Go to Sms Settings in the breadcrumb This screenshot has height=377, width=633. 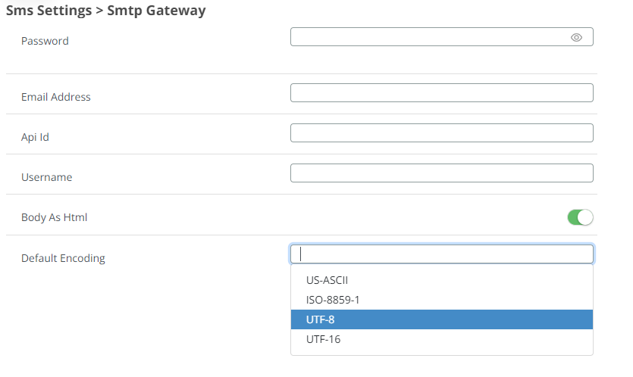tap(47, 11)
